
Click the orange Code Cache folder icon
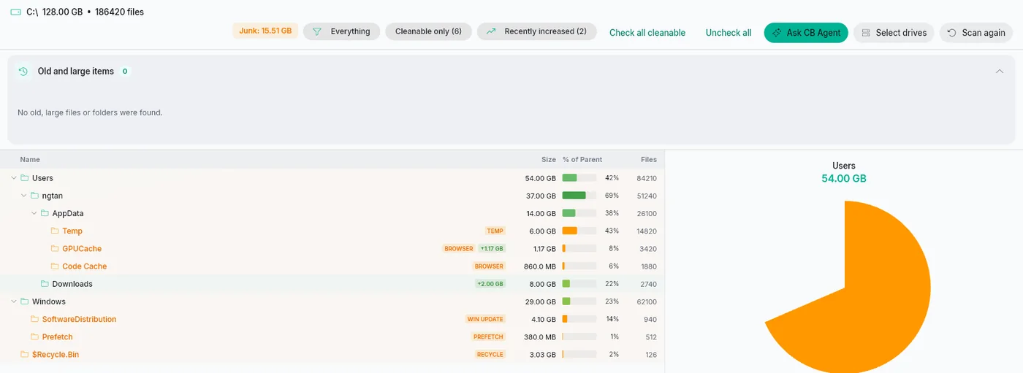coord(55,266)
